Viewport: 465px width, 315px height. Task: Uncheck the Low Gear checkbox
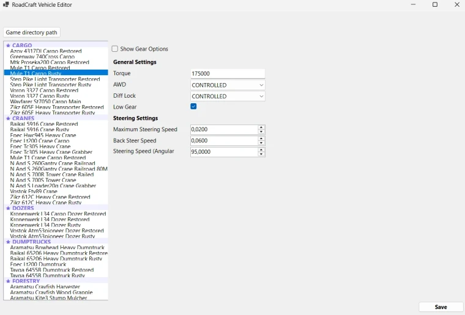pyautogui.click(x=193, y=106)
